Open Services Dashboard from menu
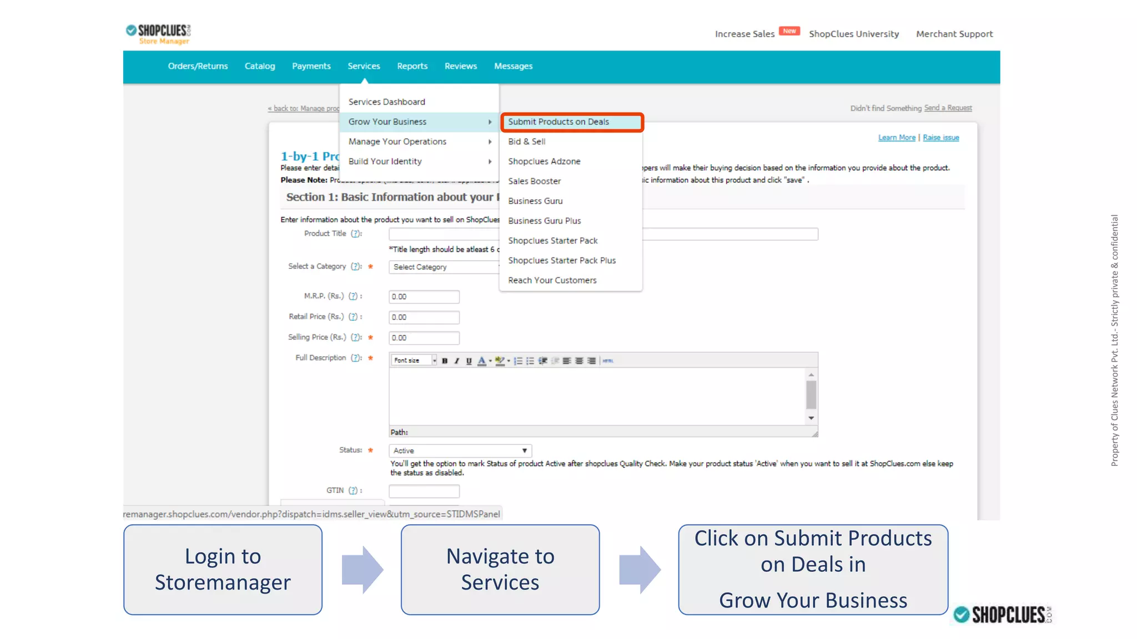The width and height of the screenshot is (1137, 639). coord(387,102)
